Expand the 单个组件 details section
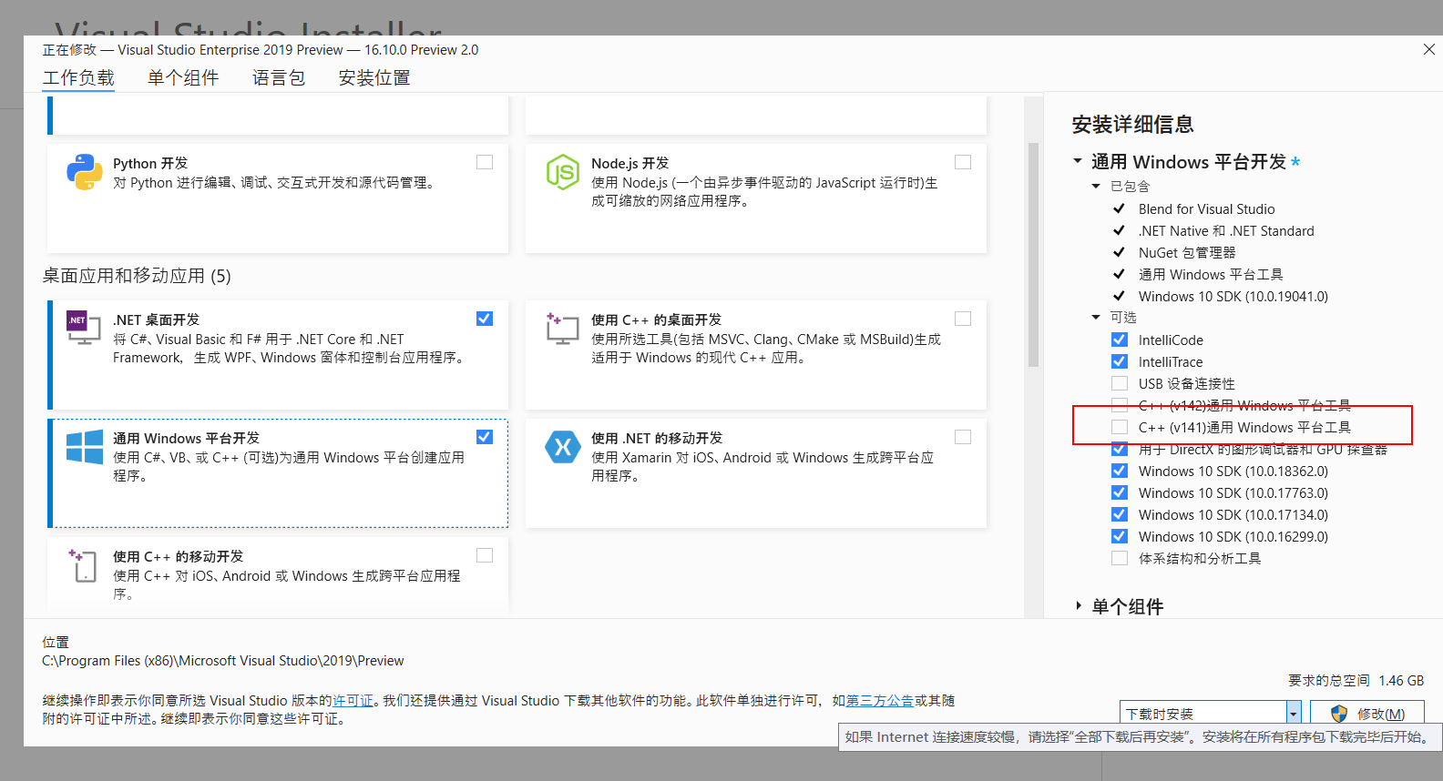The width and height of the screenshot is (1443, 781). point(1079,606)
